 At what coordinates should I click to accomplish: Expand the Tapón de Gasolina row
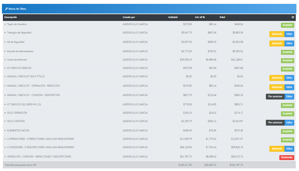(x=5, y=24)
